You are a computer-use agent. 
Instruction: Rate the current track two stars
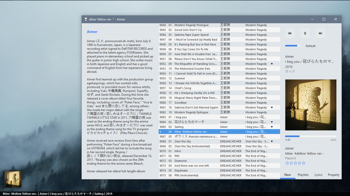click(x=291, y=163)
